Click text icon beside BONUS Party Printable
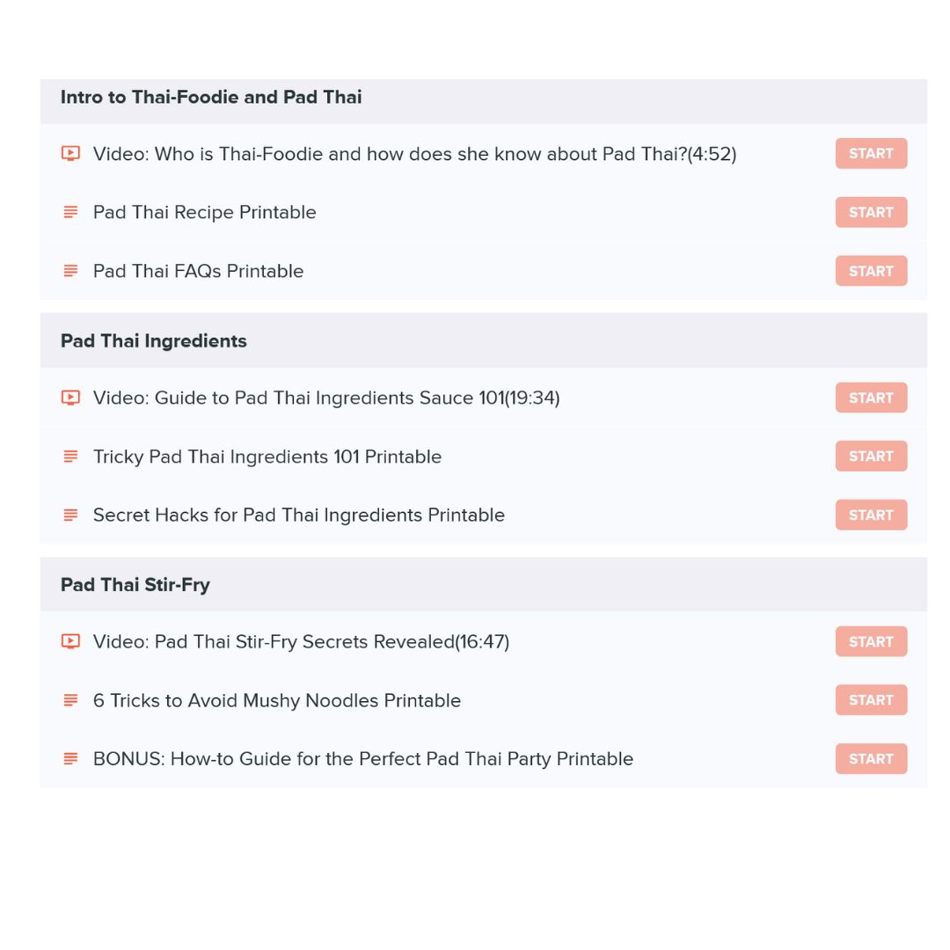 (70, 758)
